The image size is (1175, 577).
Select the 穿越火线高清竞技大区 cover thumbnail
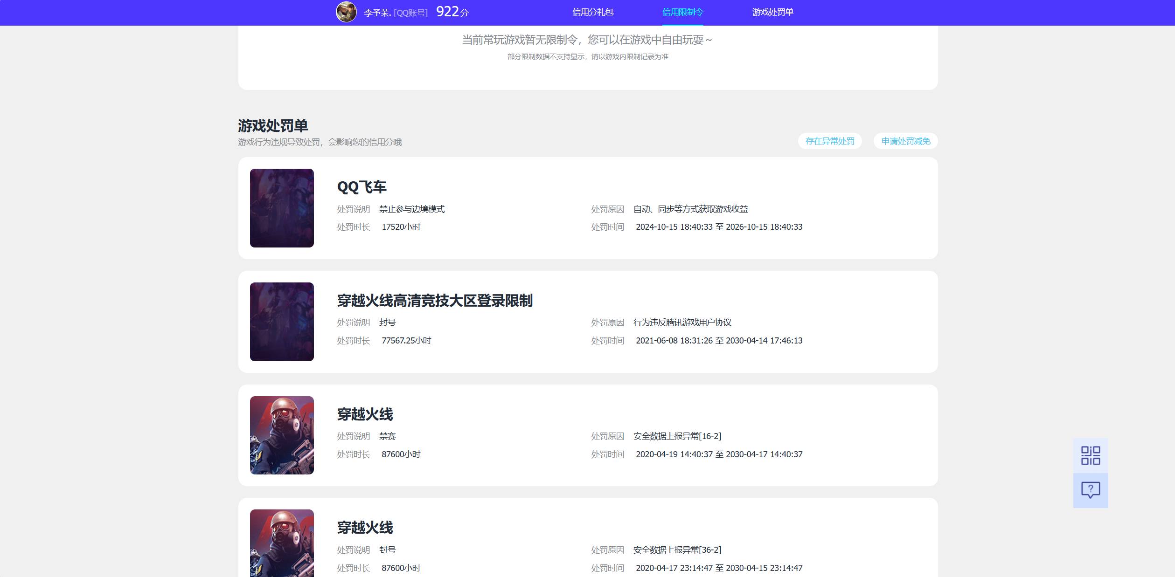[x=282, y=322]
